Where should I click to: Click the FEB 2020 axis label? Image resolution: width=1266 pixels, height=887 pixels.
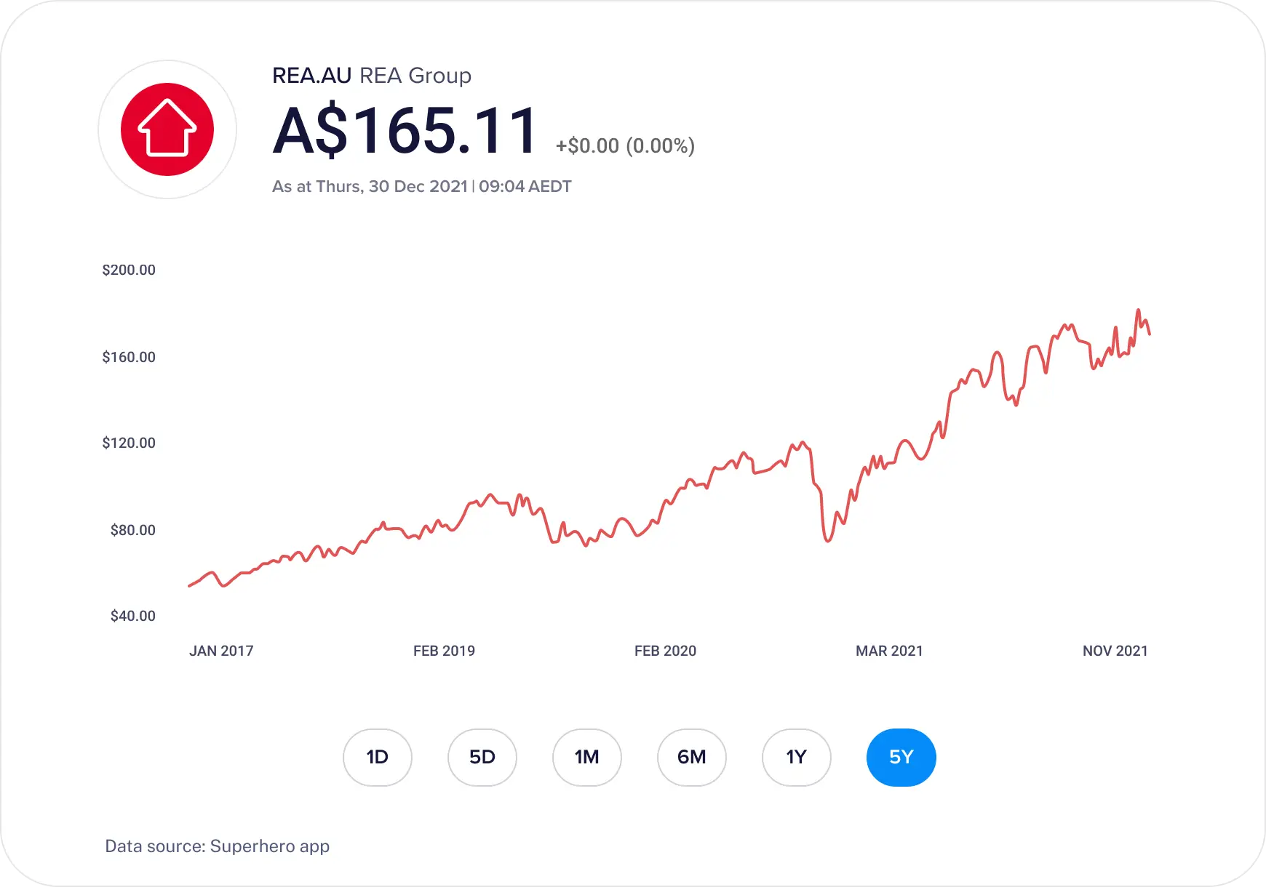[x=665, y=651]
